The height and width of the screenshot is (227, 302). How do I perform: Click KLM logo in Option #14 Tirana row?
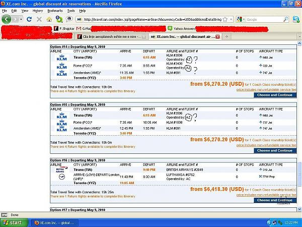tap(61, 58)
